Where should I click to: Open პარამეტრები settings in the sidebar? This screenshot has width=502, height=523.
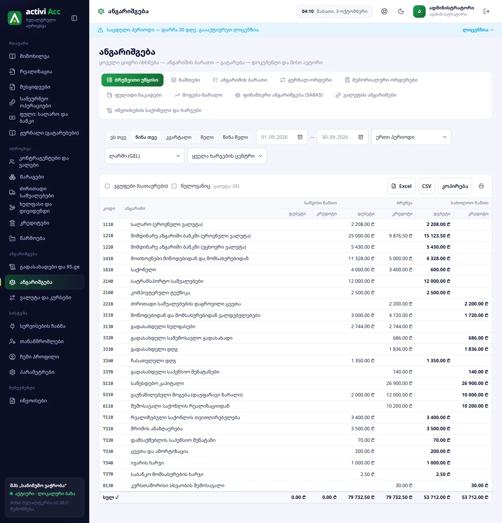click(x=45, y=372)
